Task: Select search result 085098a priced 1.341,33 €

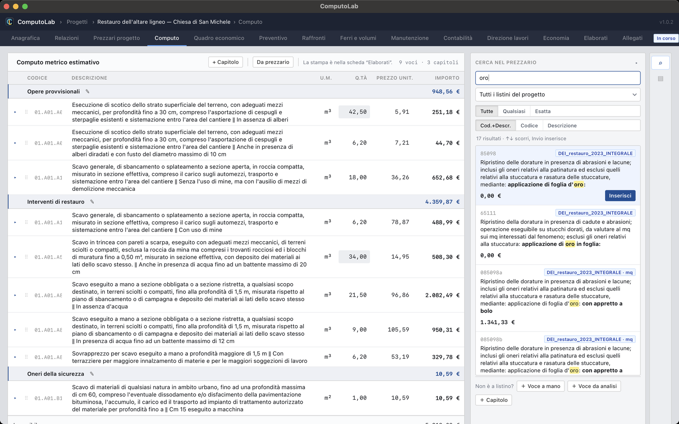Action: (x=558, y=298)
